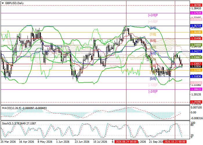Click the MACD scale value -0.008316

pyautogui.click(x=197, y=118)
